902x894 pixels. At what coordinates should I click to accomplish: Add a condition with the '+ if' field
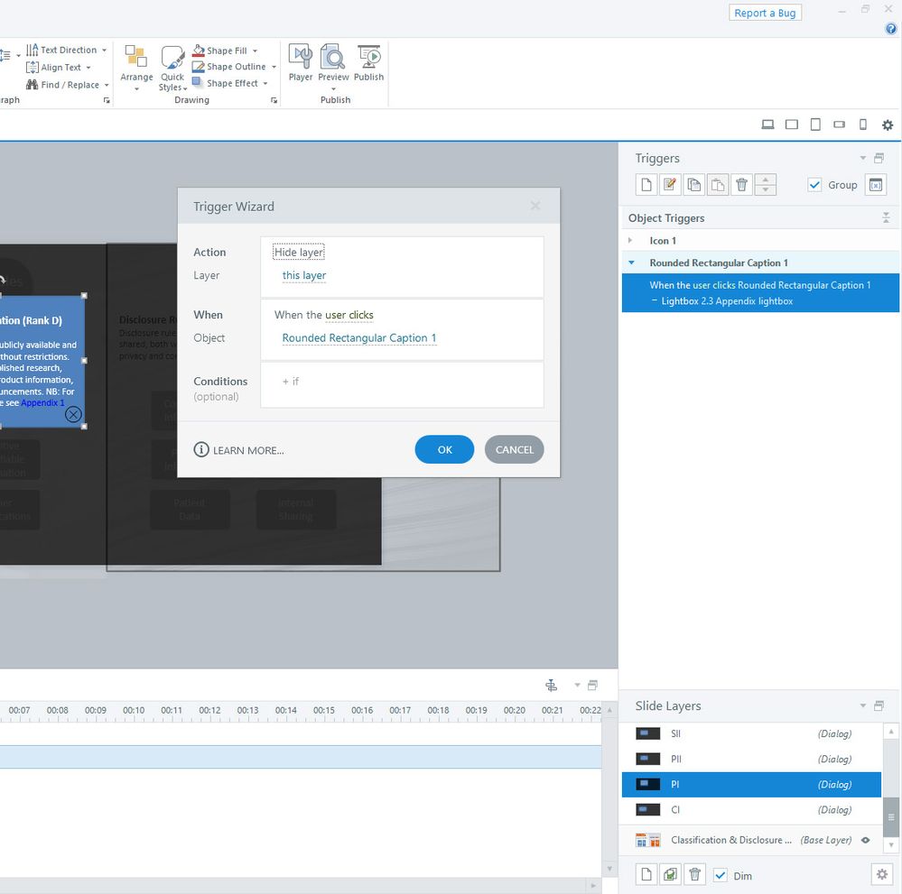pyautogui.click(x=291, y=382)
